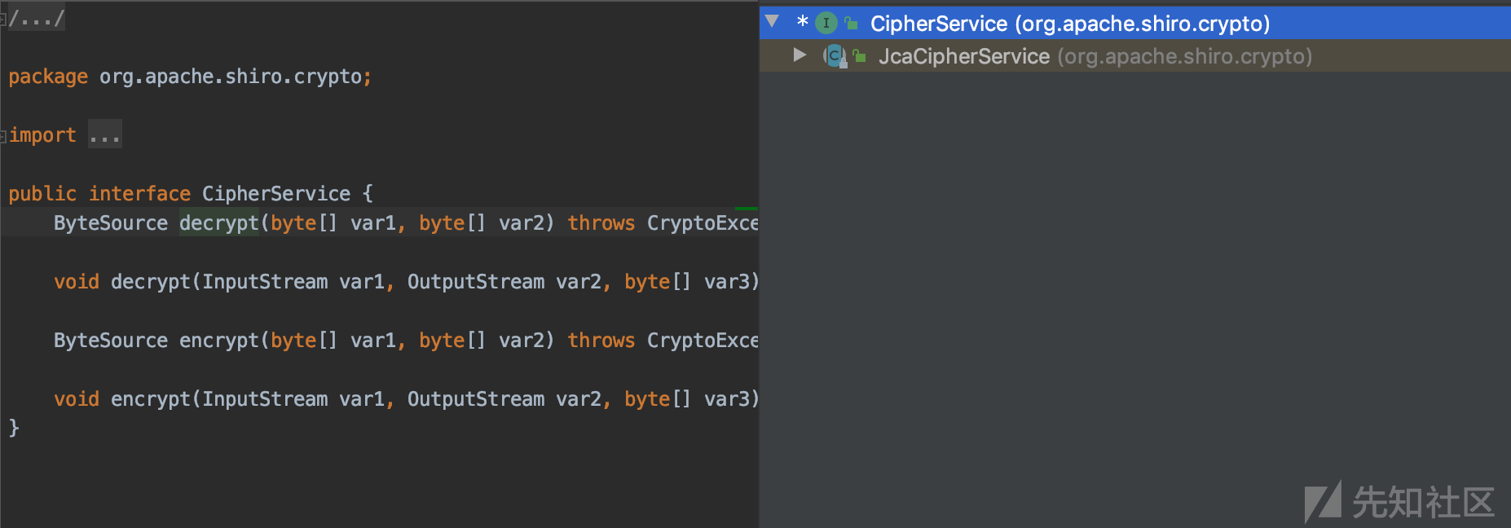
Task: Select CipherService row in hierarchy tree
Action: (x=1135, y=23)
